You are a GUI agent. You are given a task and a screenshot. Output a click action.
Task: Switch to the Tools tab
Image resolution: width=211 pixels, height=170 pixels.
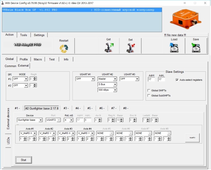point(24,35)
